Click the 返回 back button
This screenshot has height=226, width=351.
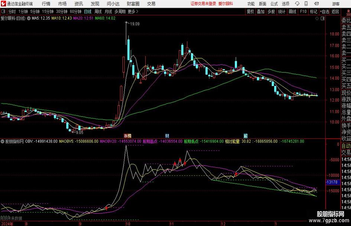tap(335, 12)
